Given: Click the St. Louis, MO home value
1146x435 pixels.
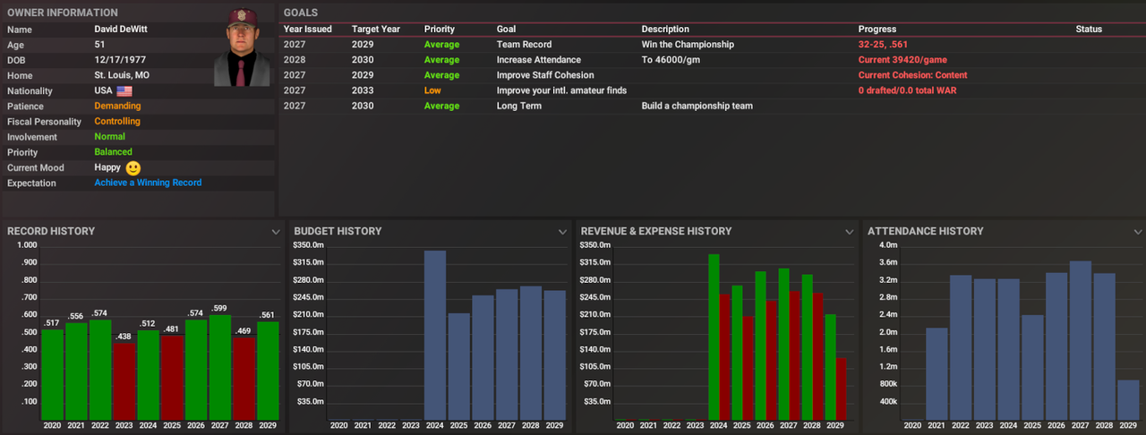Looking at the screenshot, I should coord(122,75).
